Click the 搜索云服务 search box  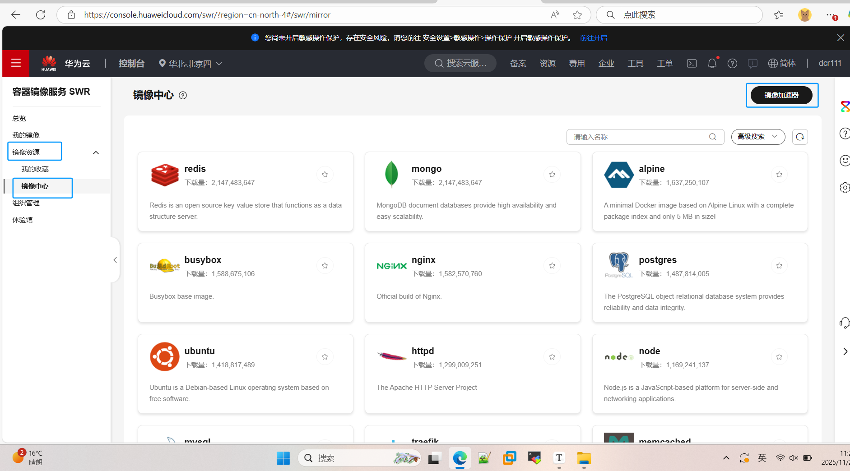(x=460, y=63)
